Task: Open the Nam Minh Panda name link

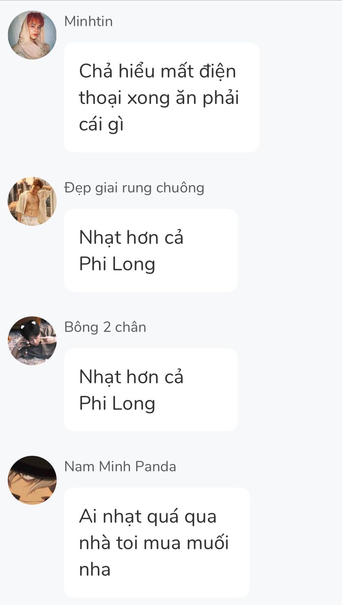Action: pyautogui.click(x=120, y=466)
